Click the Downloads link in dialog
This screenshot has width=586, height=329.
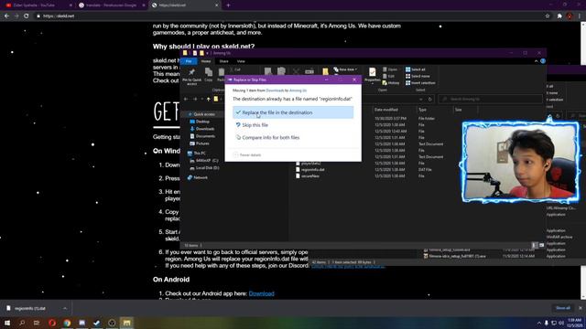(275, 90)
